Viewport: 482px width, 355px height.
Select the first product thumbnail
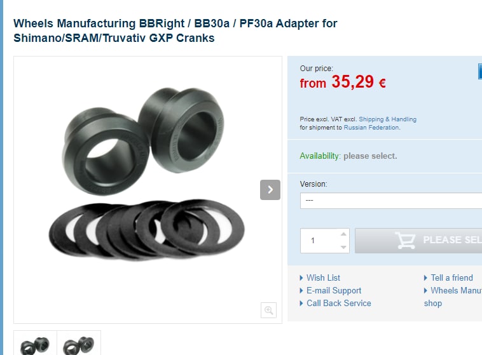point(36,343)
